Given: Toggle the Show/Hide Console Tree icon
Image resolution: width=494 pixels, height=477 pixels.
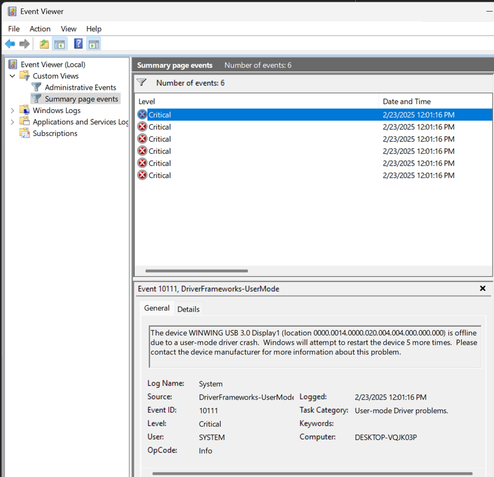Looking at the screenshot, I should 59,44.
